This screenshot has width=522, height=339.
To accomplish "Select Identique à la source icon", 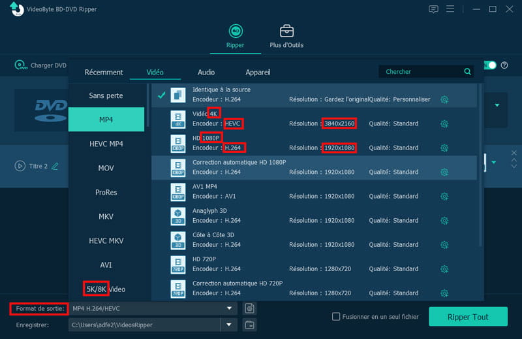I will point(178,95).
